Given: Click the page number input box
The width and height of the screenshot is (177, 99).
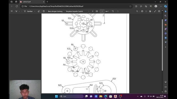Looking at the screenshot, I should pyautogui.click(x=102, y=11).
